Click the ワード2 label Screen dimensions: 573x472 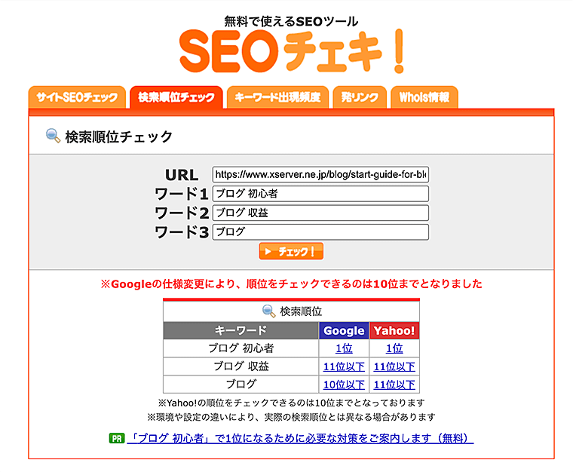(x=182, y=213)
